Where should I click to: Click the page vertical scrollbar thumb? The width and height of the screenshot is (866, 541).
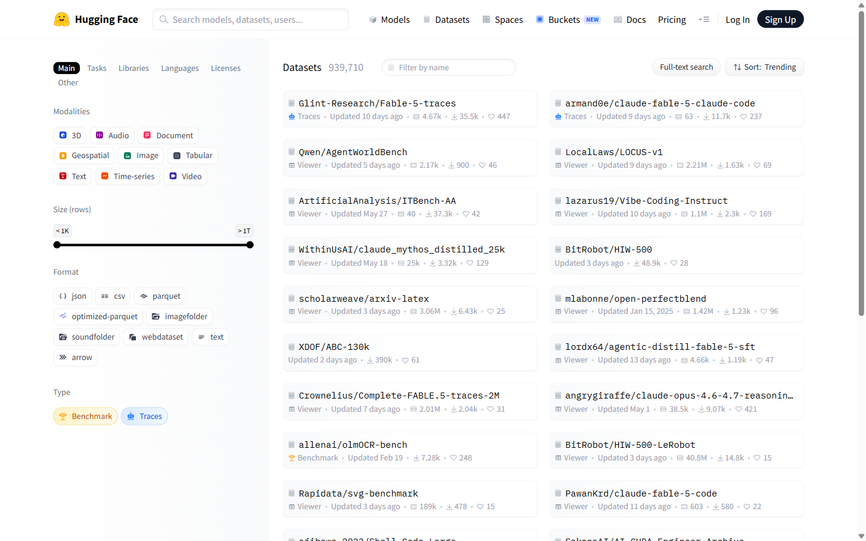point(861,162)
